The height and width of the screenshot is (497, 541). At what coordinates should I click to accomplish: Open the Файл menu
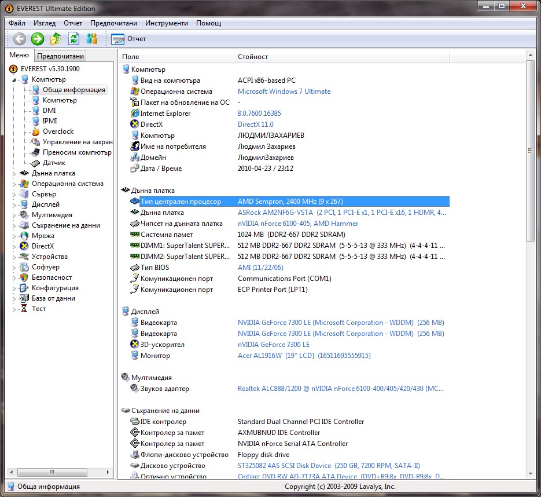pos(17,23)
